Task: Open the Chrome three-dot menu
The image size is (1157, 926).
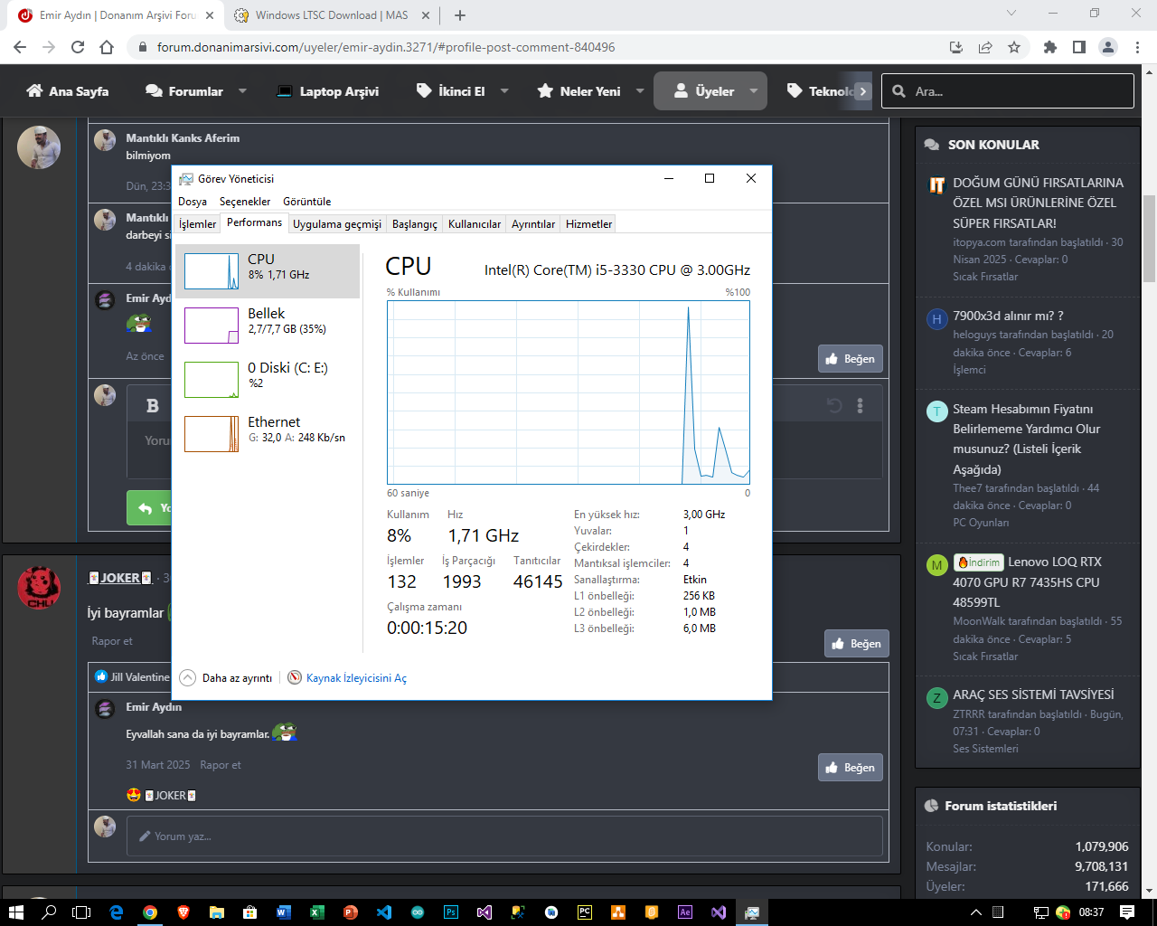Action: pyautogui.click(x=1138, y=47)
